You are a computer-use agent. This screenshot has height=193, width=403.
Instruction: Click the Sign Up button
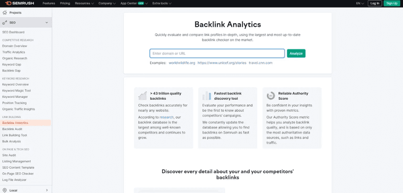[392, 4]
